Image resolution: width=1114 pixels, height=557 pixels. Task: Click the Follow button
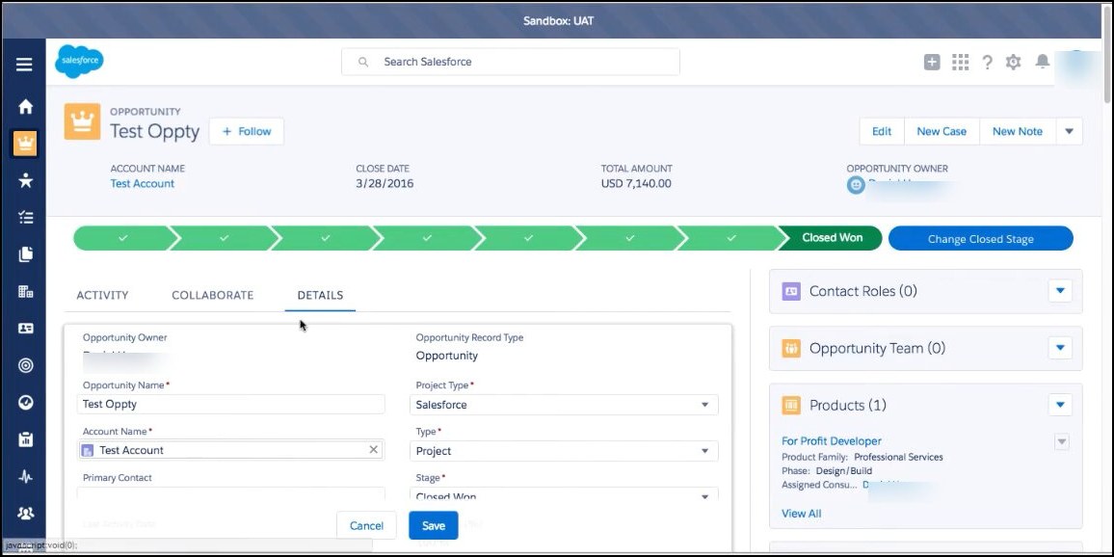pyautogui.click(x=247, y=131)
